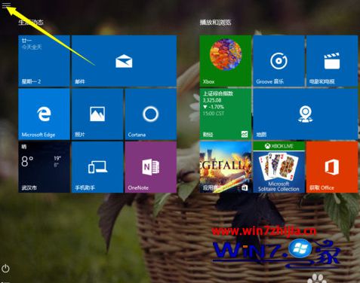Click the 获取 Office tile
Image resolution: width=360 pixels, height=283 pixels.
click(x=332, y=167)
